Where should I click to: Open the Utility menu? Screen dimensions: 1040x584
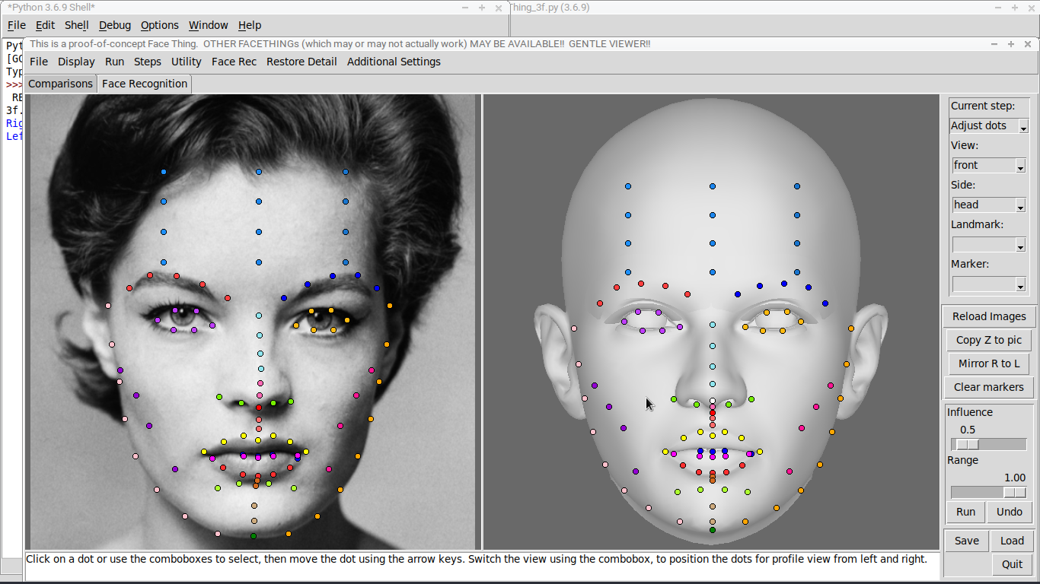[x=187, y=62]
